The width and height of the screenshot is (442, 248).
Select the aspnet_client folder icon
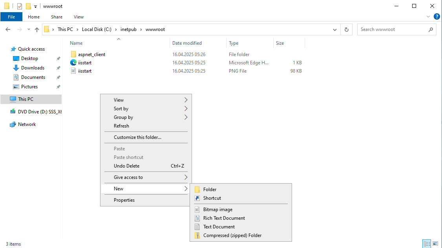point(73,55)
